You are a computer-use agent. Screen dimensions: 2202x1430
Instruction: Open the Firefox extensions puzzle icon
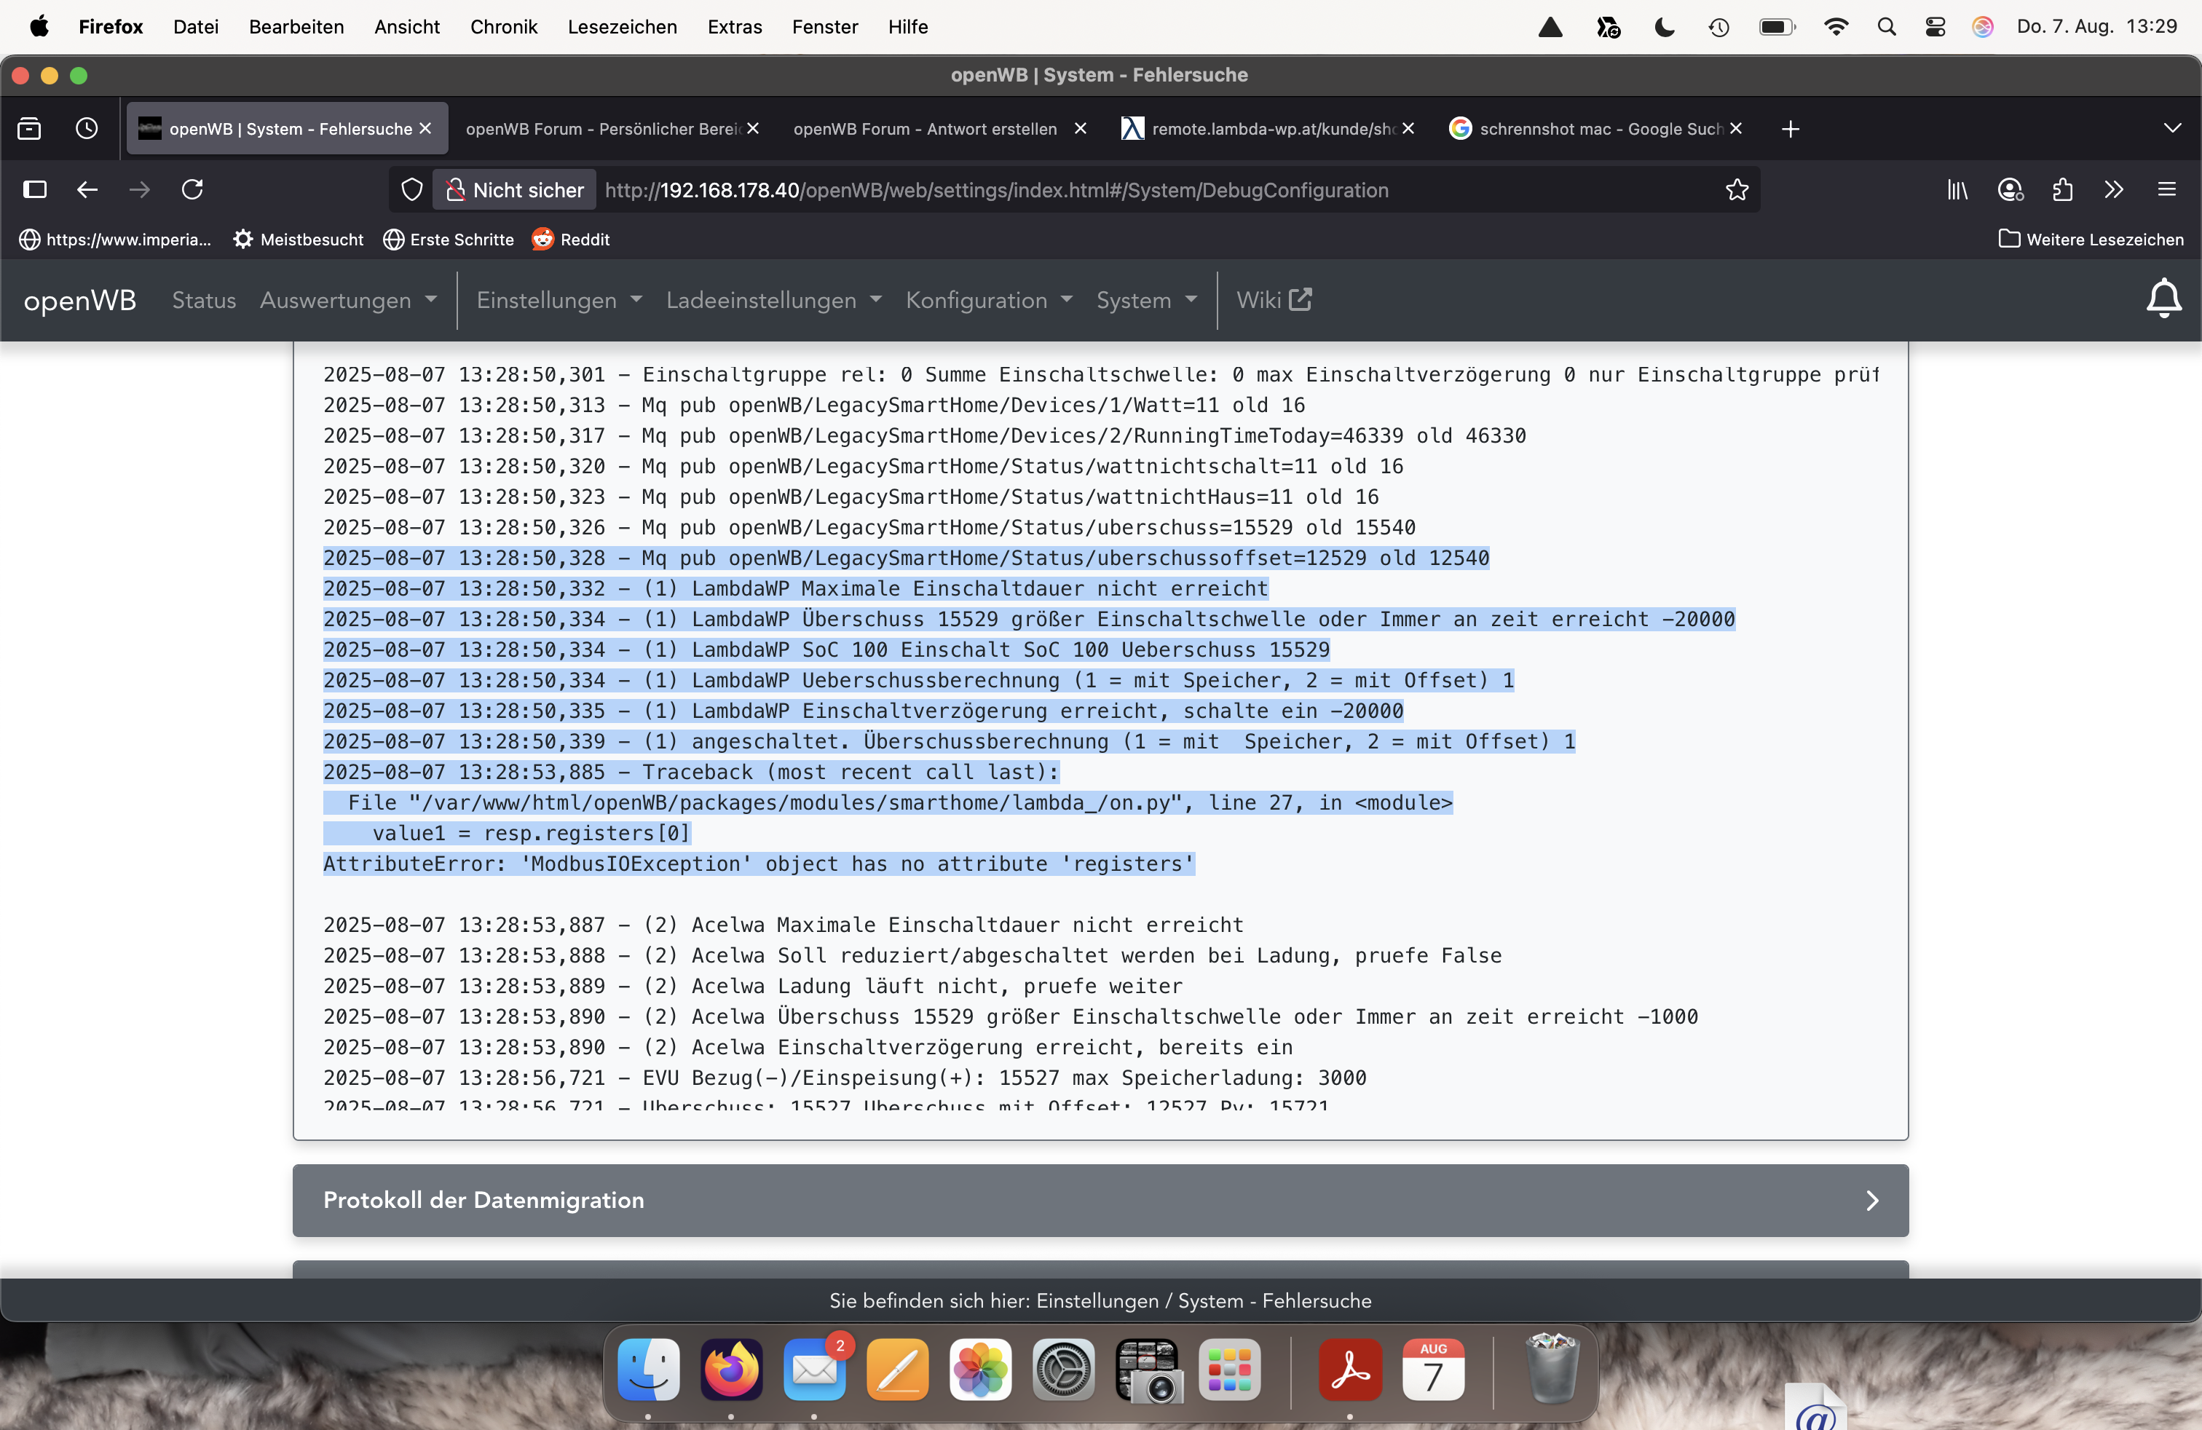click(2062, 189)
